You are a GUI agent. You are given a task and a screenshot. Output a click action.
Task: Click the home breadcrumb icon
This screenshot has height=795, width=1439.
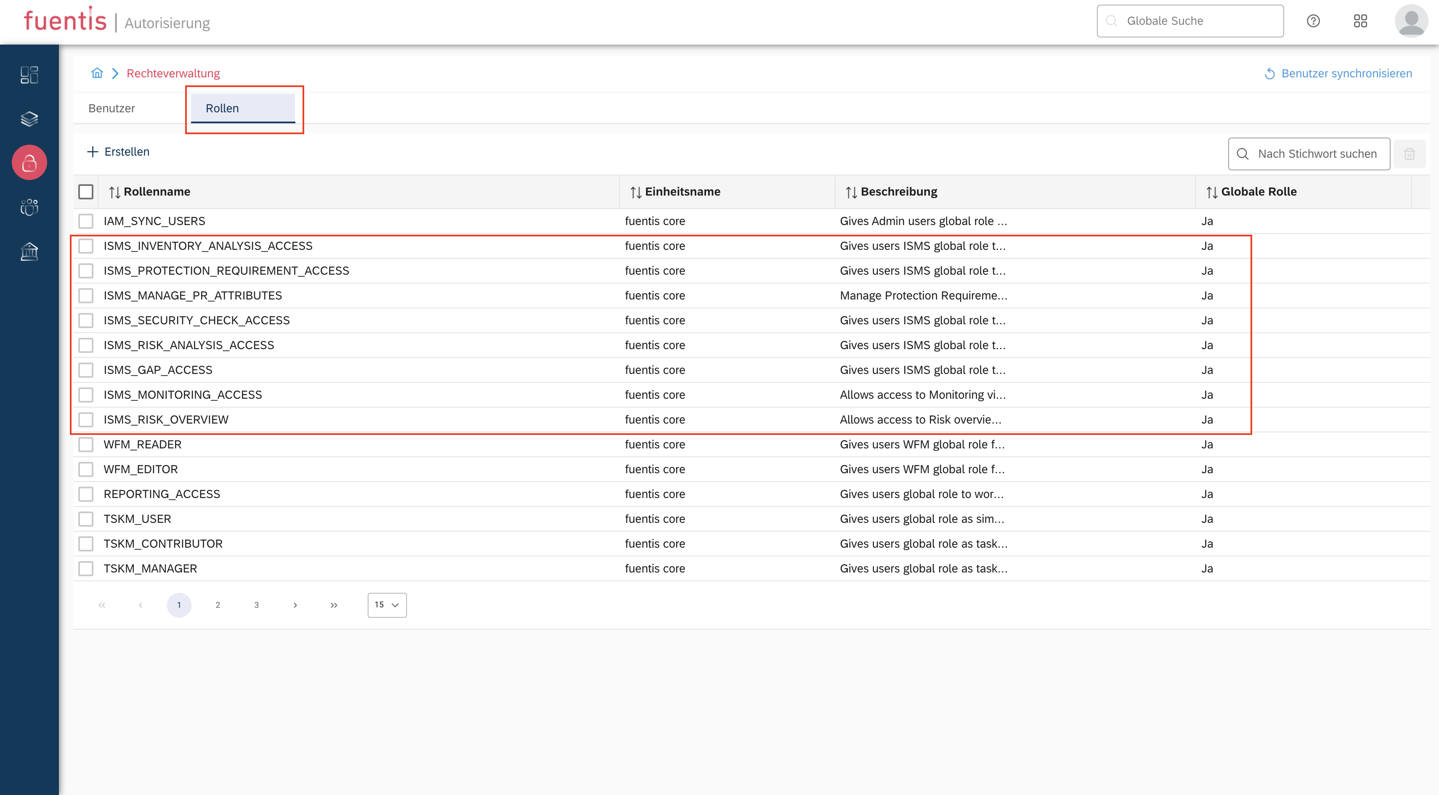[97, 73]
